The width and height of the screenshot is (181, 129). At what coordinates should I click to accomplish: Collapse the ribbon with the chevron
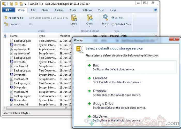[x=153, y=34]
